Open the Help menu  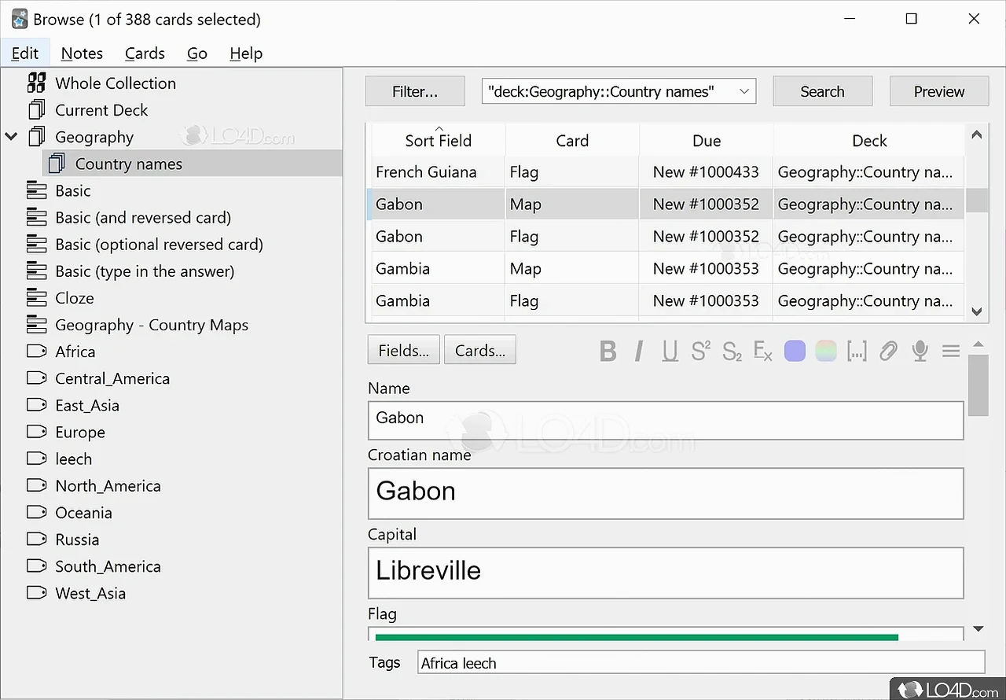tap(246, 53)
